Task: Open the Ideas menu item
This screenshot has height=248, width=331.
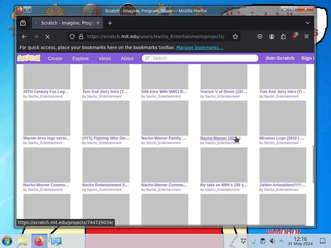Action: click(105, 58)
